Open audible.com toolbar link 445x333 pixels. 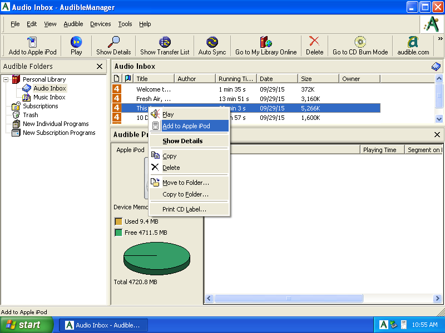tap(413, 46)
